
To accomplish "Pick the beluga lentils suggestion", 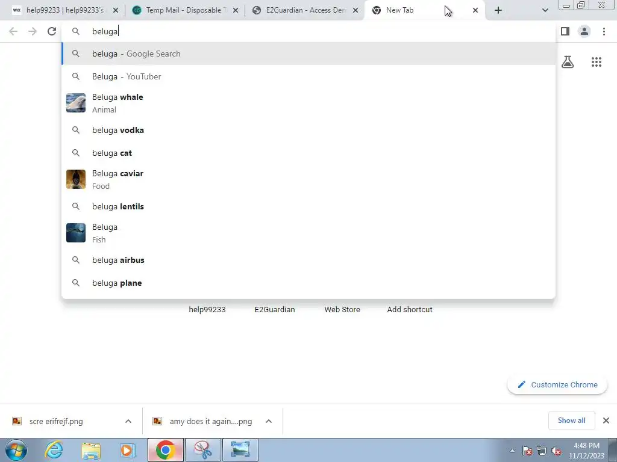I will coord(308,206).
